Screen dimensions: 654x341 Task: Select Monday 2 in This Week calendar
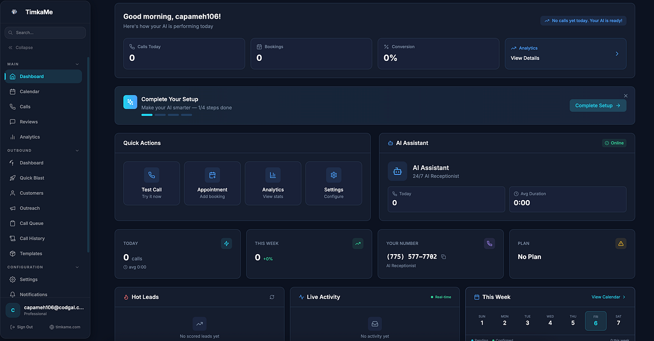[505, 321]
